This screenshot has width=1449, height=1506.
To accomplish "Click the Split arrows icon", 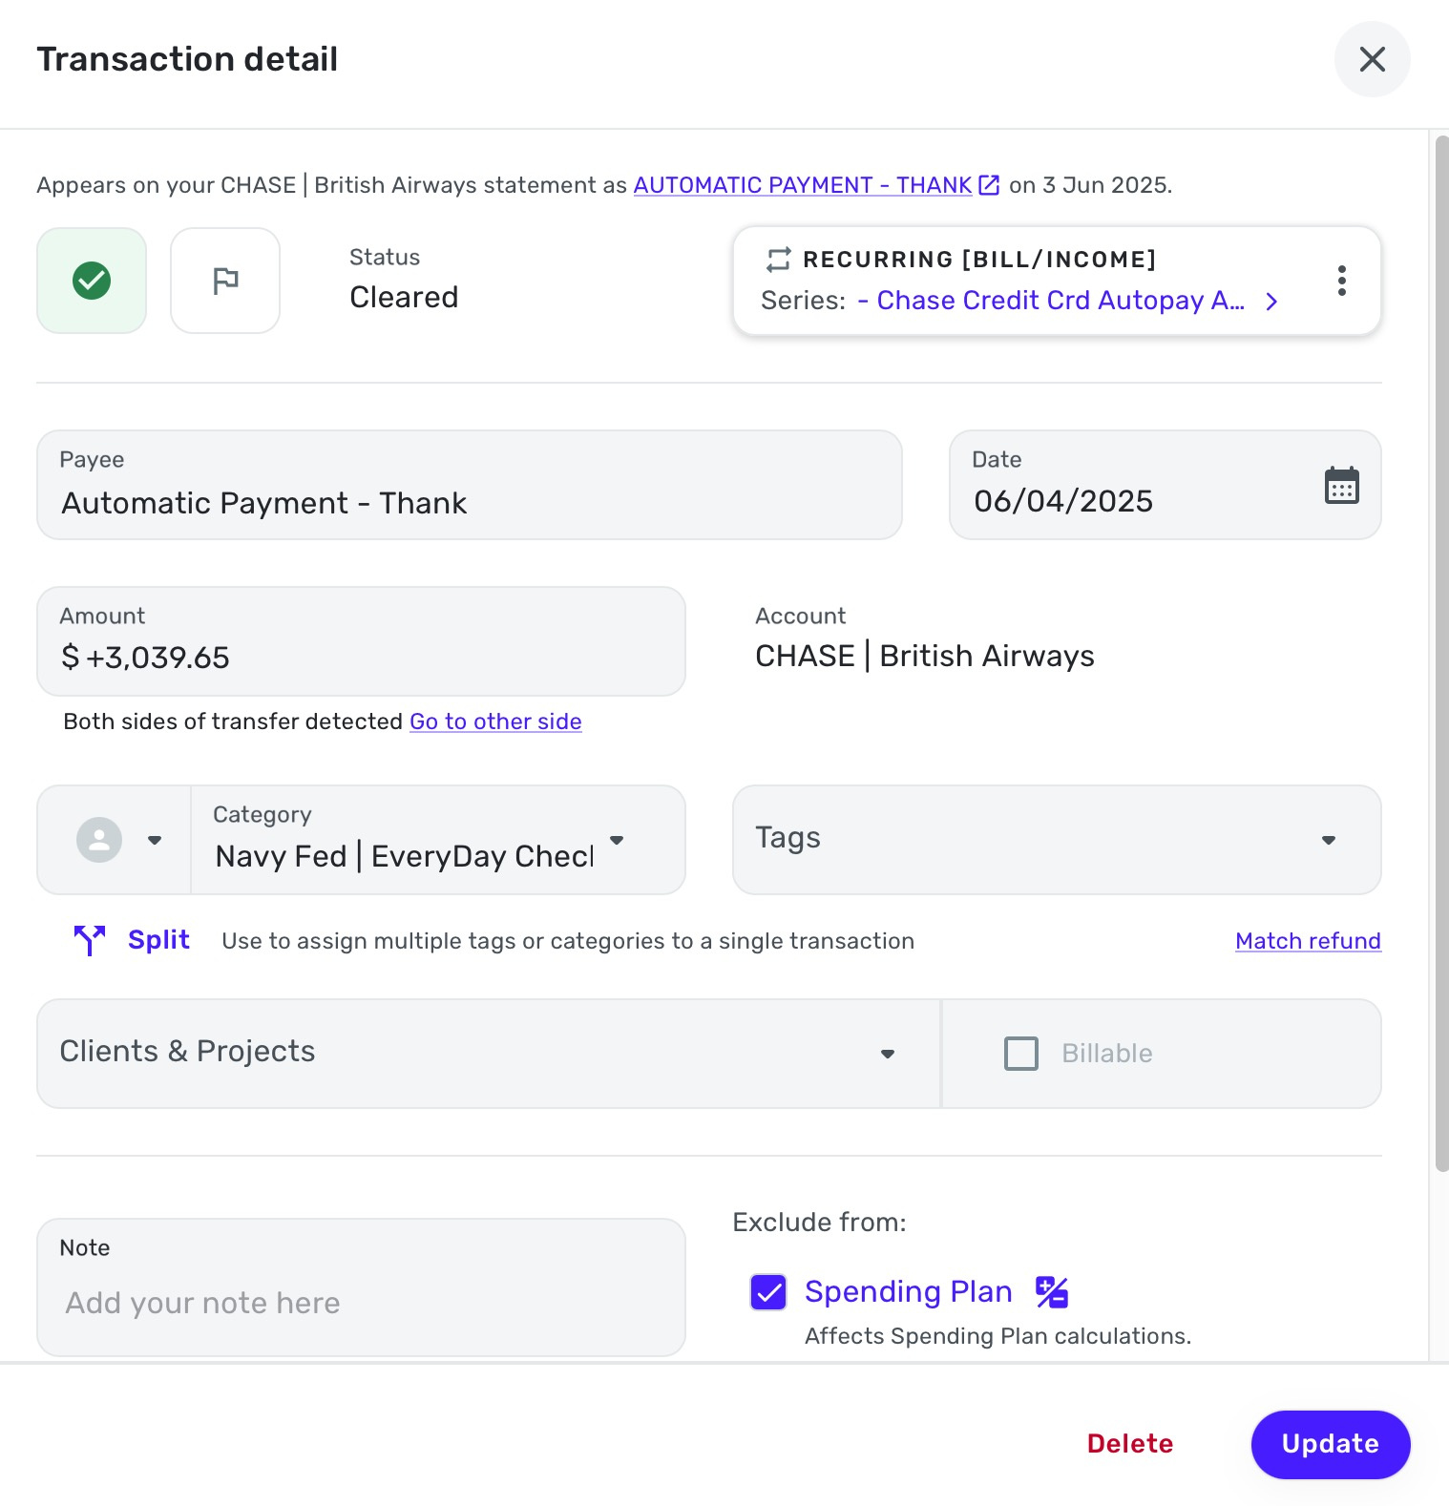I will 90,940.
